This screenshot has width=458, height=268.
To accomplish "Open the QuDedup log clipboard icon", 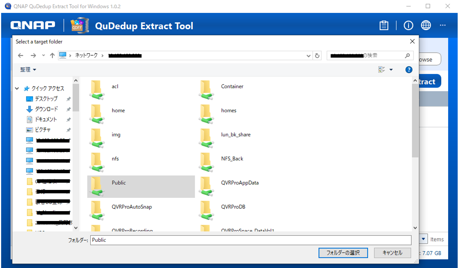I will point(384,25).
